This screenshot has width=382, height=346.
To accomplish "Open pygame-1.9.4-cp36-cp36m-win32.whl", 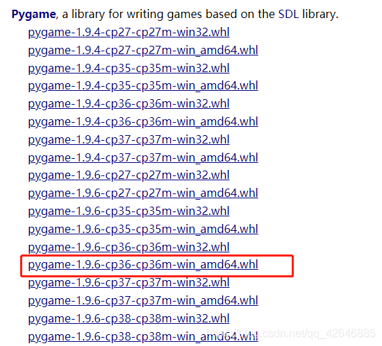I will 129,104.
